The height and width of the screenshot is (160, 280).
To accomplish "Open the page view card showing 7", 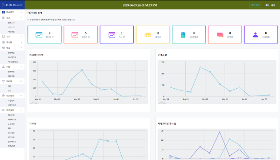I will [44, 34].
